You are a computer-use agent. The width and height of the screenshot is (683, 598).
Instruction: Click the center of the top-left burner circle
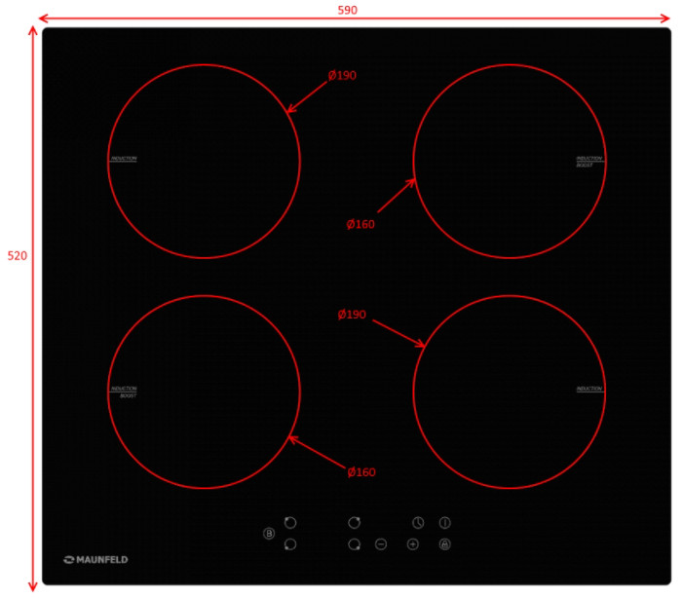(x=204, y=161)
